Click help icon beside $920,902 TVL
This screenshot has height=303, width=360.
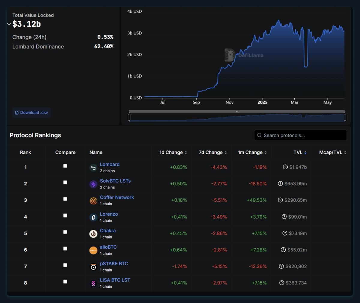[x=281, y=266]
